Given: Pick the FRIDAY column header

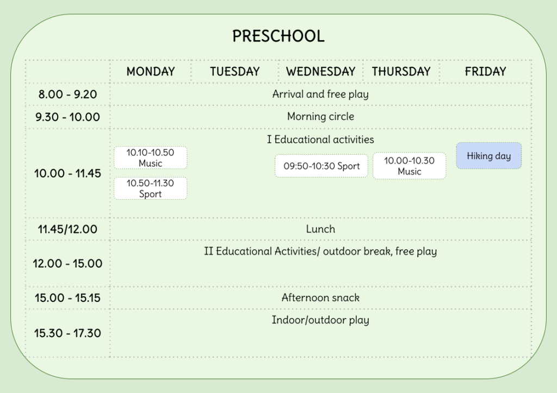Looking at the screenshot, I should click(x=485, y=72).
